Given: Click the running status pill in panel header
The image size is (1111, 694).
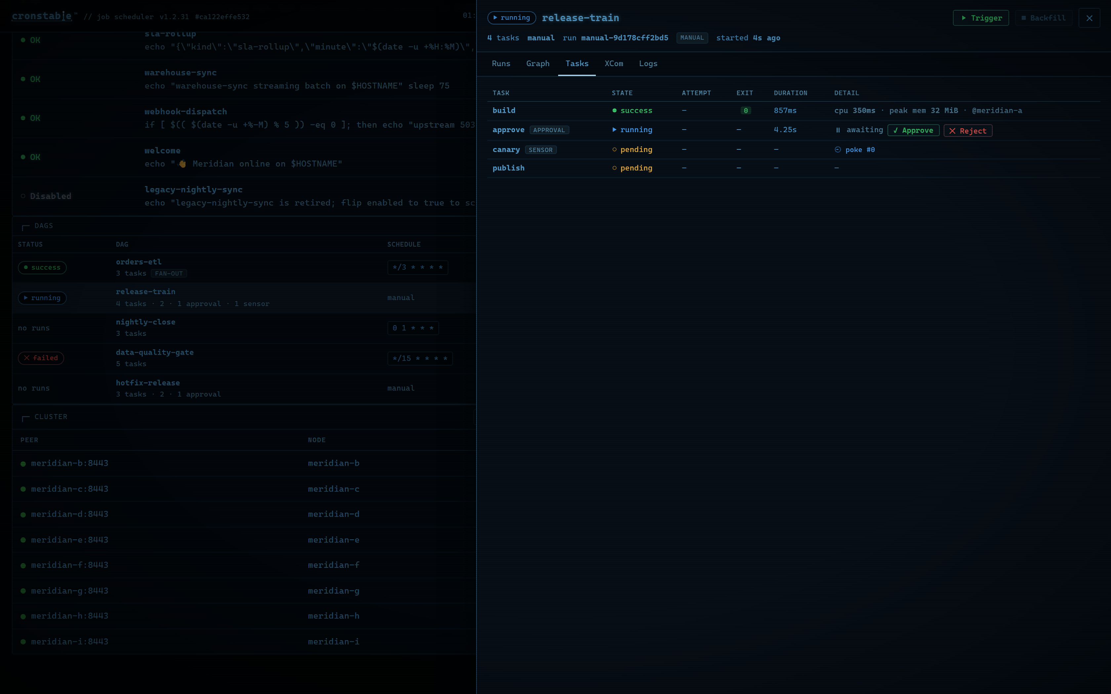Looking at the screenshot, I should point(512,18).
